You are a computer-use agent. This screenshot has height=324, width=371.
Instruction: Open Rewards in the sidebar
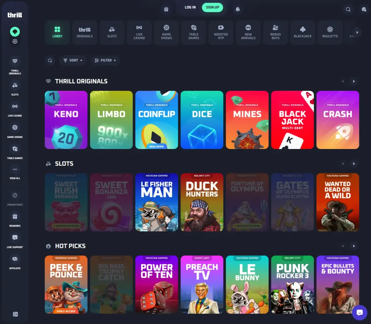point(15,220)
